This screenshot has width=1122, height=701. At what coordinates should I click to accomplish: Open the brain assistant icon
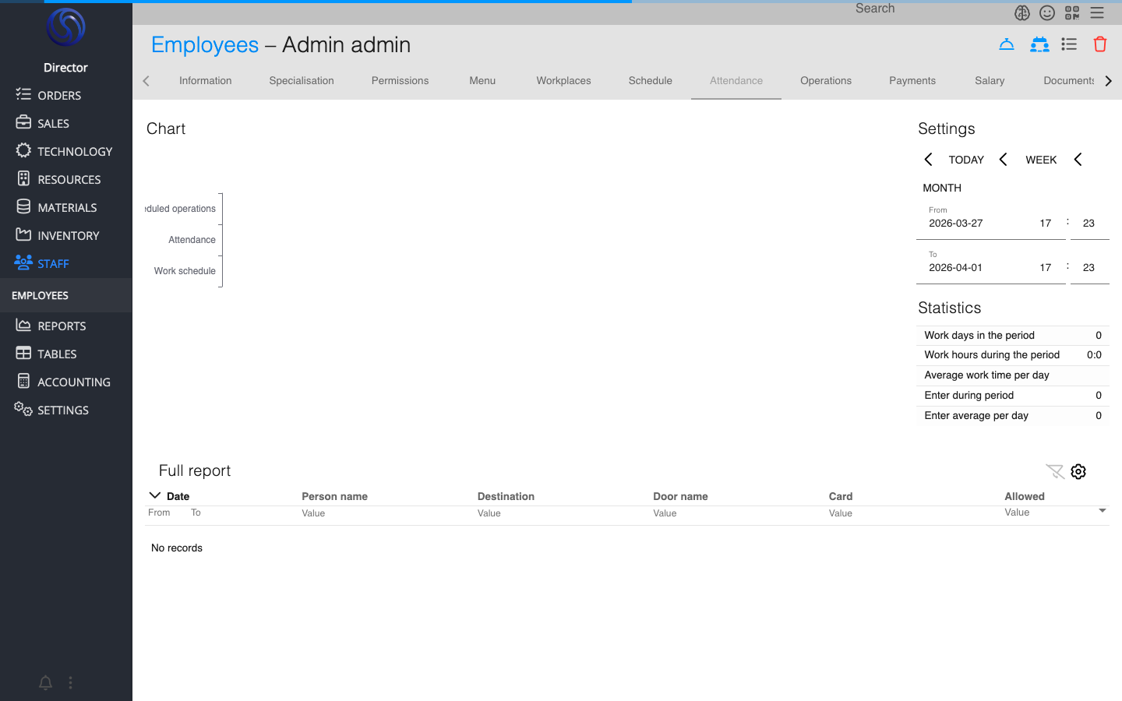(1022, 12)
